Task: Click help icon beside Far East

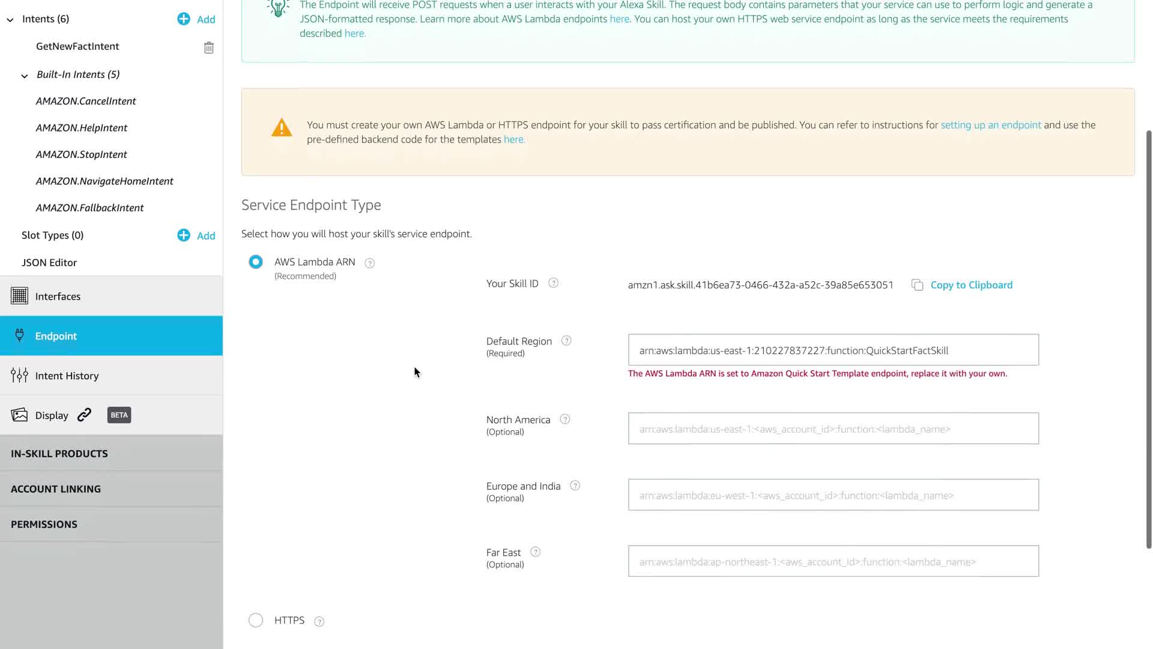Action: pos(536,552)
